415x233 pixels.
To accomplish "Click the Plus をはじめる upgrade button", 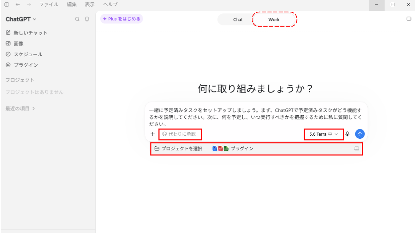I will (121, 19).
